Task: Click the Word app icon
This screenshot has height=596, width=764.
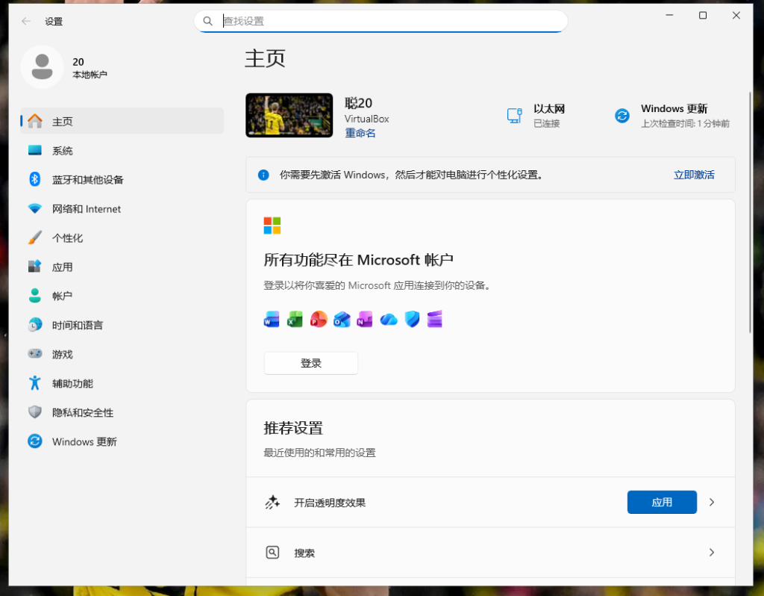Action: pyautogui.click(x=272, y=320)
